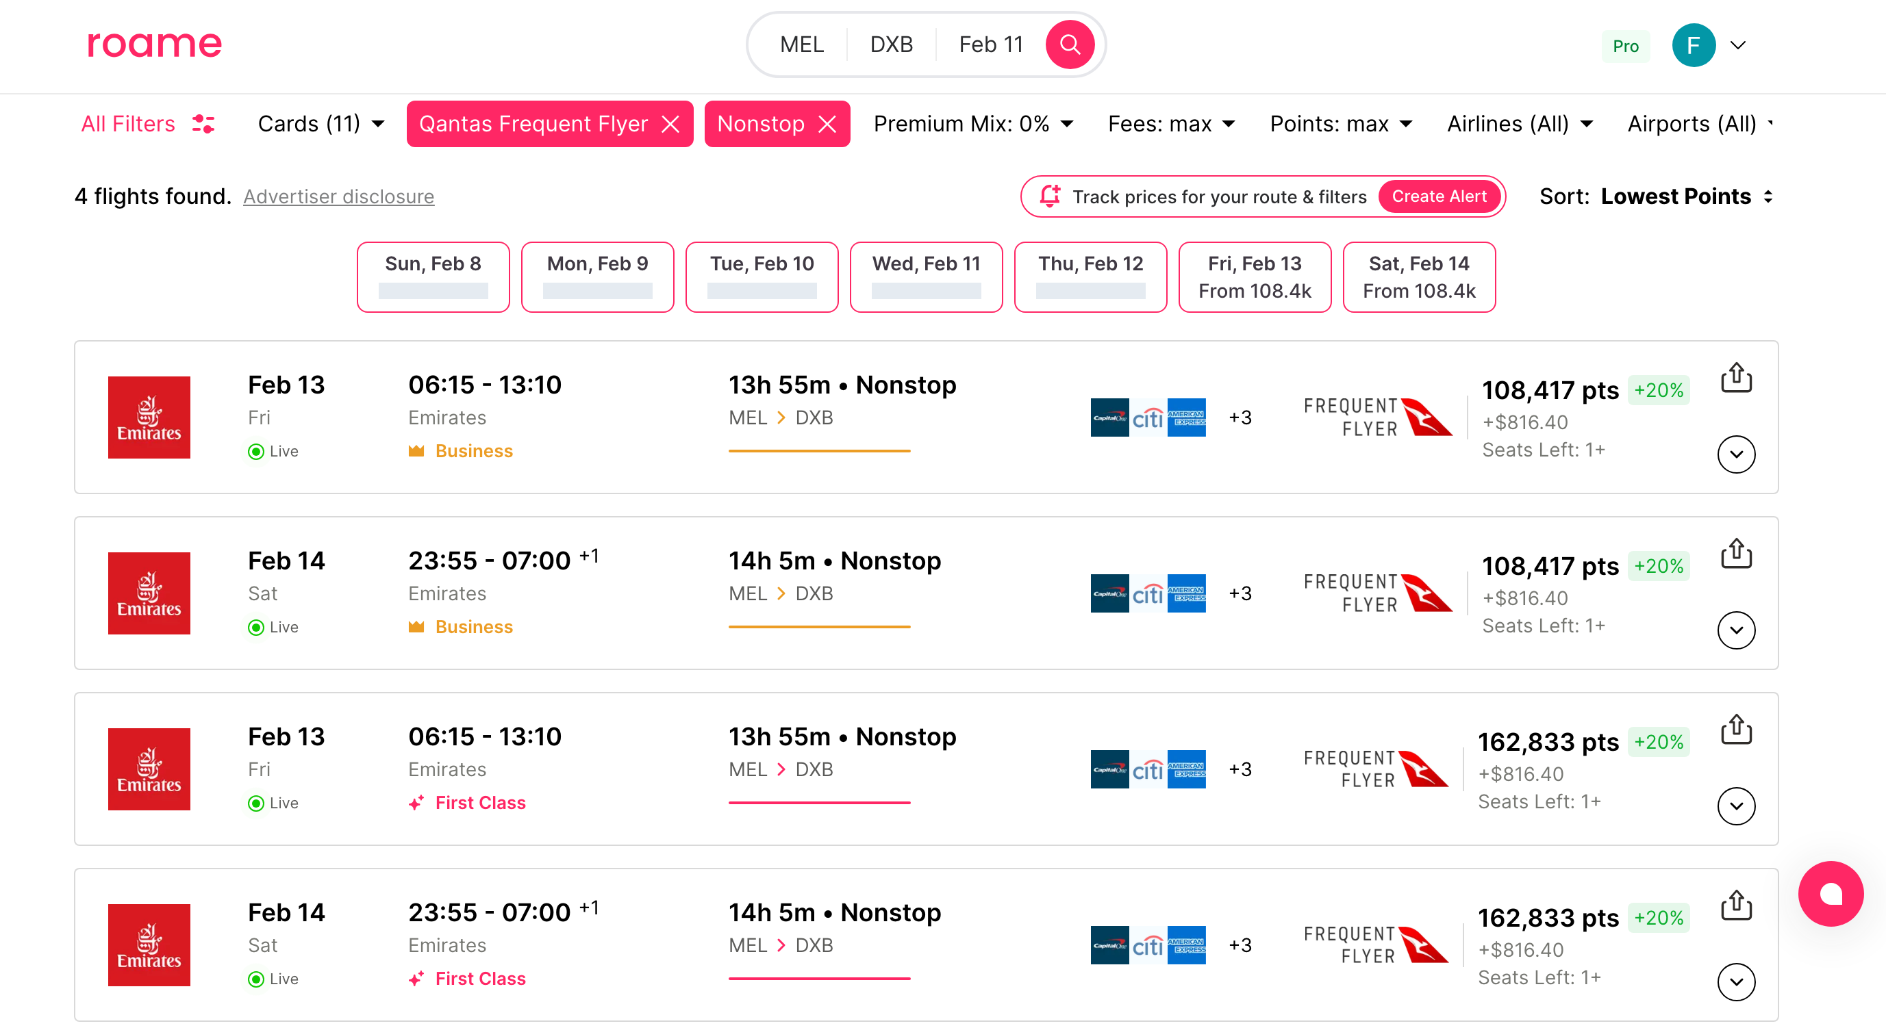Image resolution: width=1886 pixels, height=1028 pixels.
Task: Click the roame logo
Action: 155,43
